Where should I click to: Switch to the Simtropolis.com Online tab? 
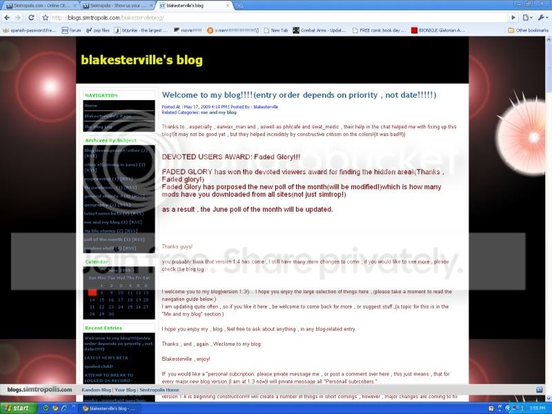point(41,6)
